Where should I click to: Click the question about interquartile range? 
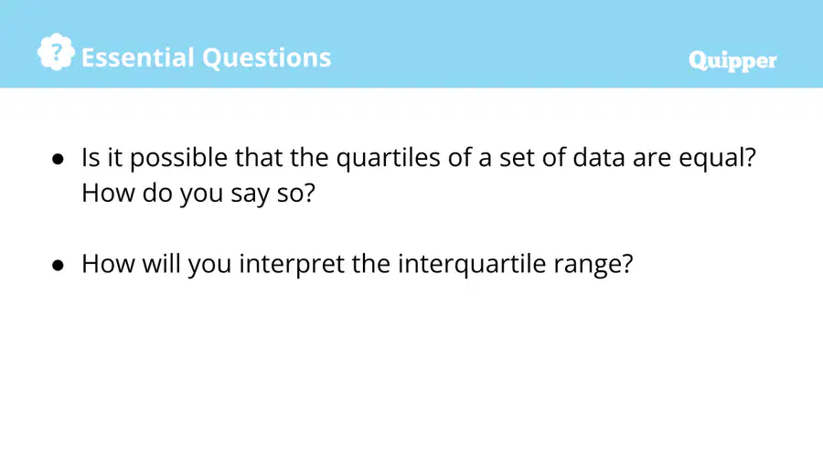tap(358, 264)
